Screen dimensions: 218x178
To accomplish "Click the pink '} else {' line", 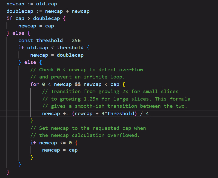I will 19,33.
